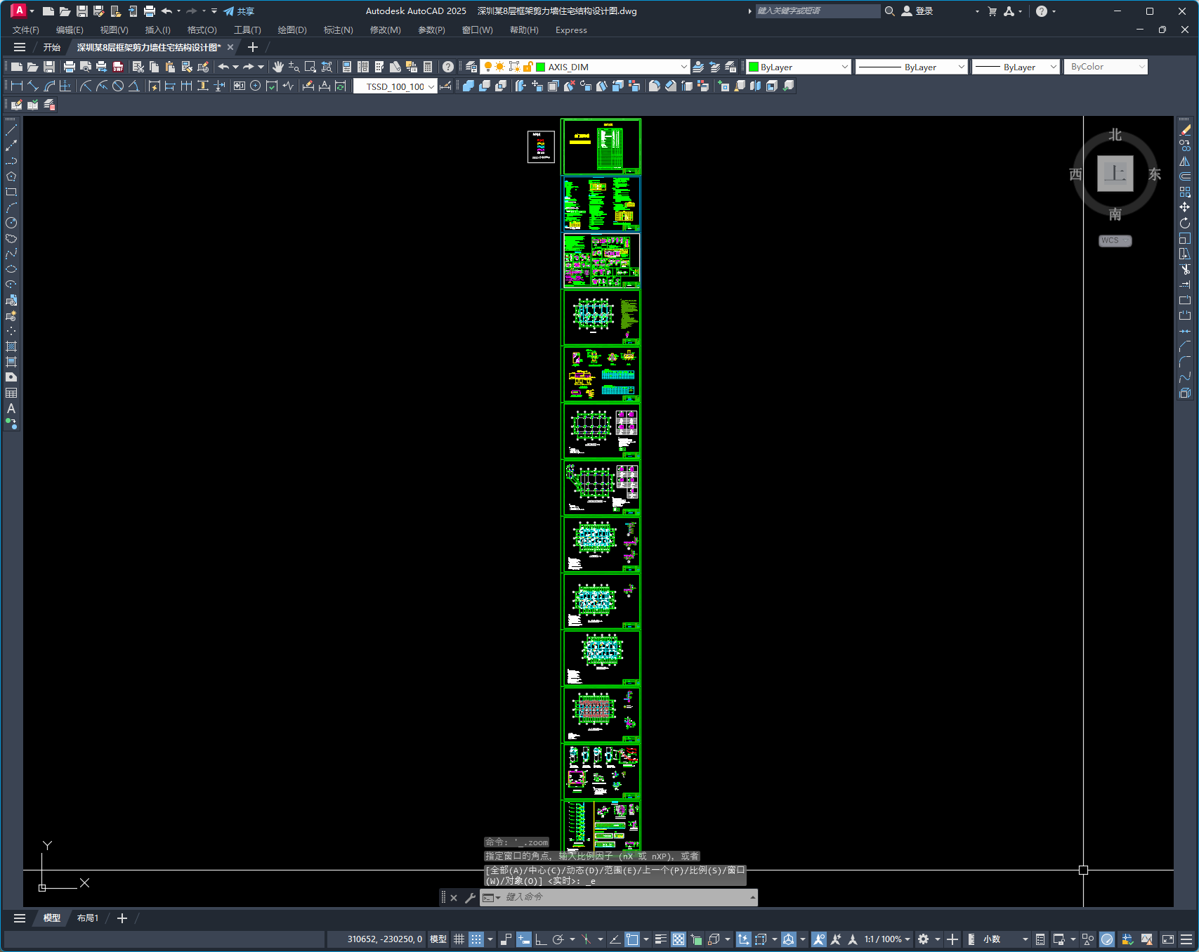Open command line customize wrench icon

click(x=470, y=897)
